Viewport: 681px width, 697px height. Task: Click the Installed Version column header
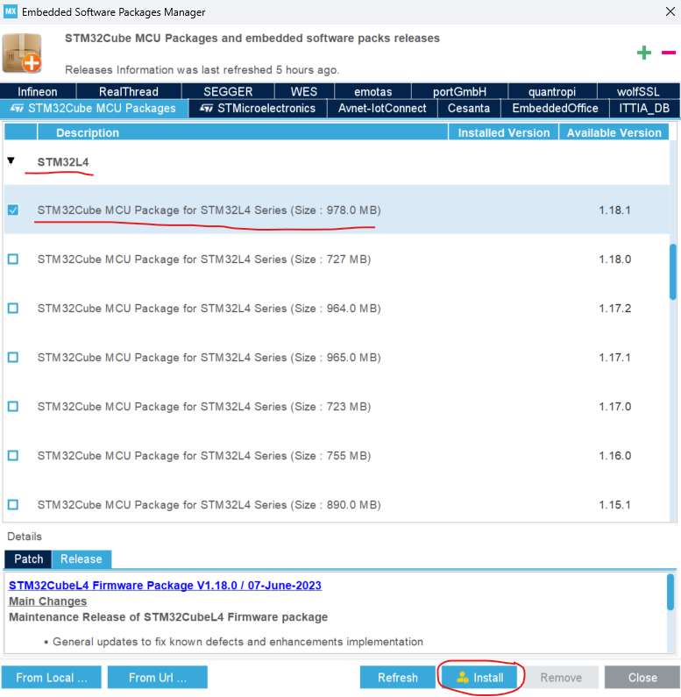coord(504,132)
